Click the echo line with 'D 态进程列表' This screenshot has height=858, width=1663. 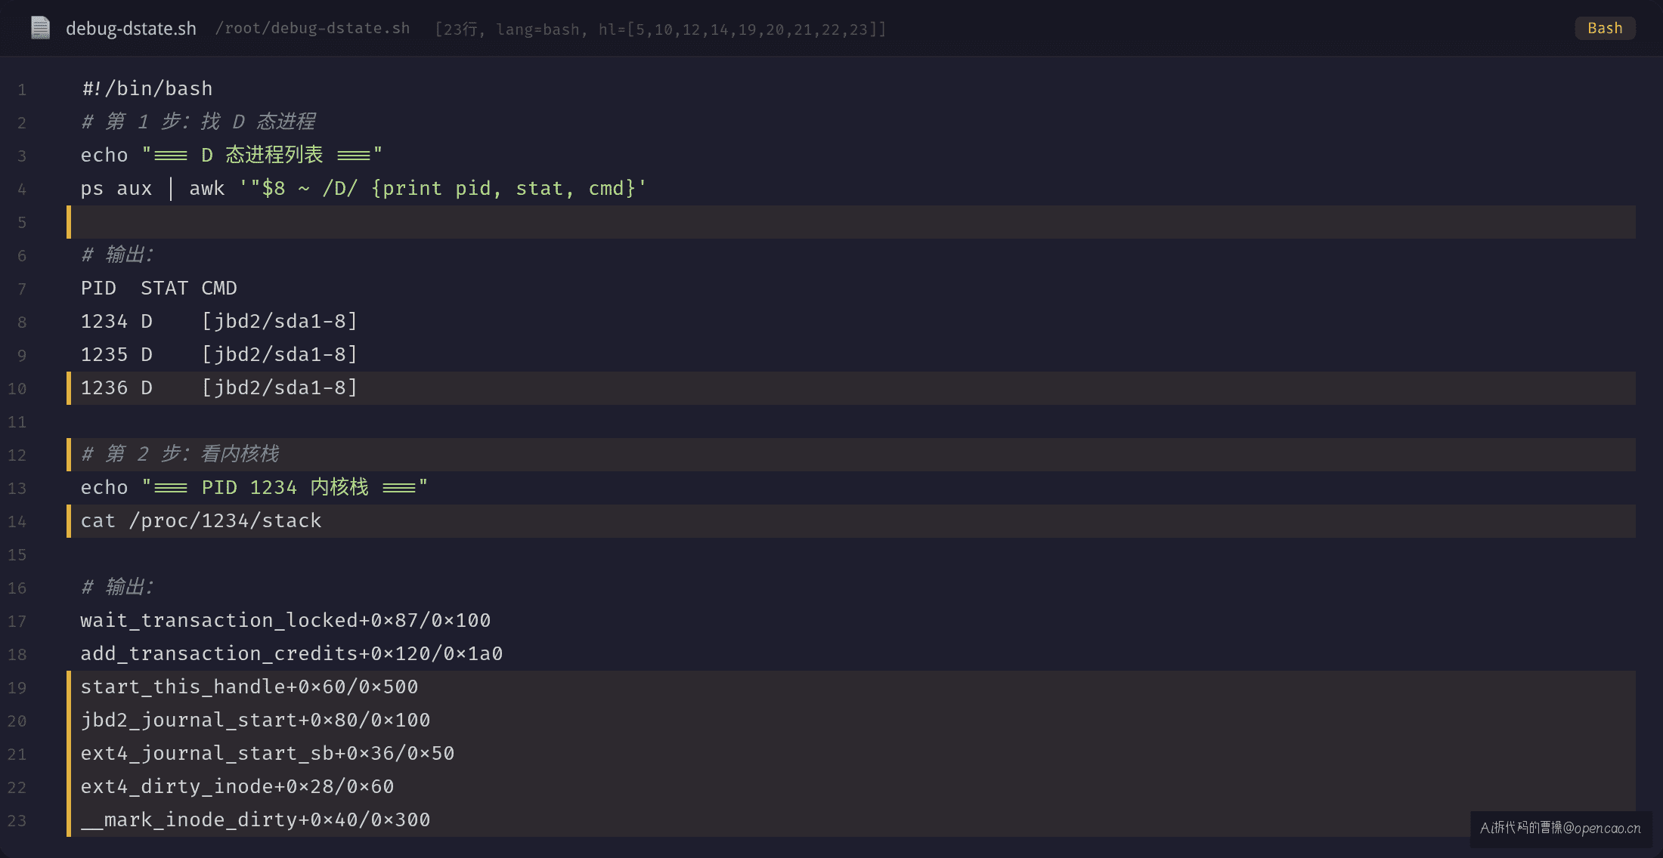click(x=231, y=155)
